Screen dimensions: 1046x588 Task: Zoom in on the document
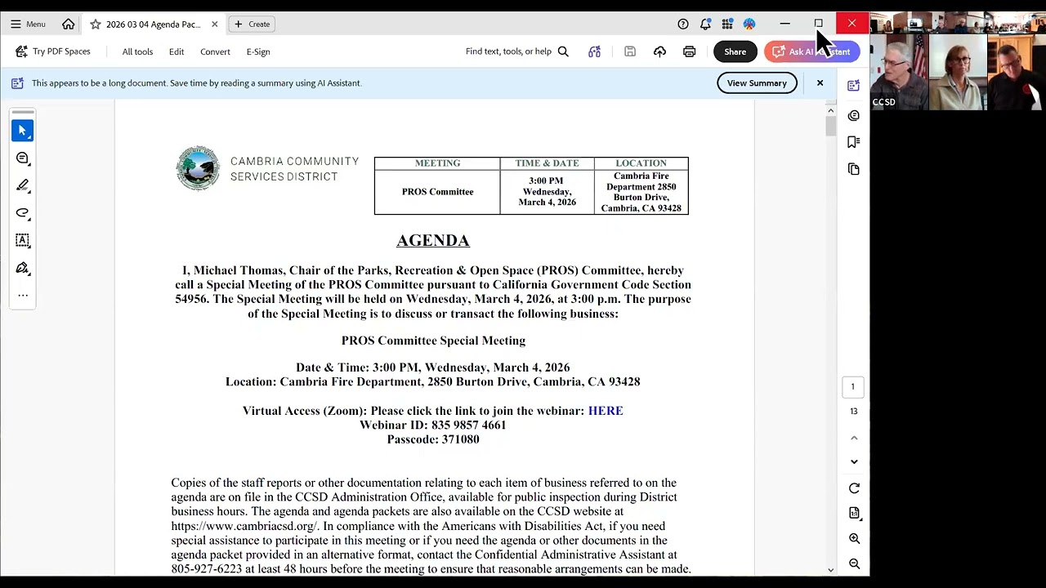854,538
